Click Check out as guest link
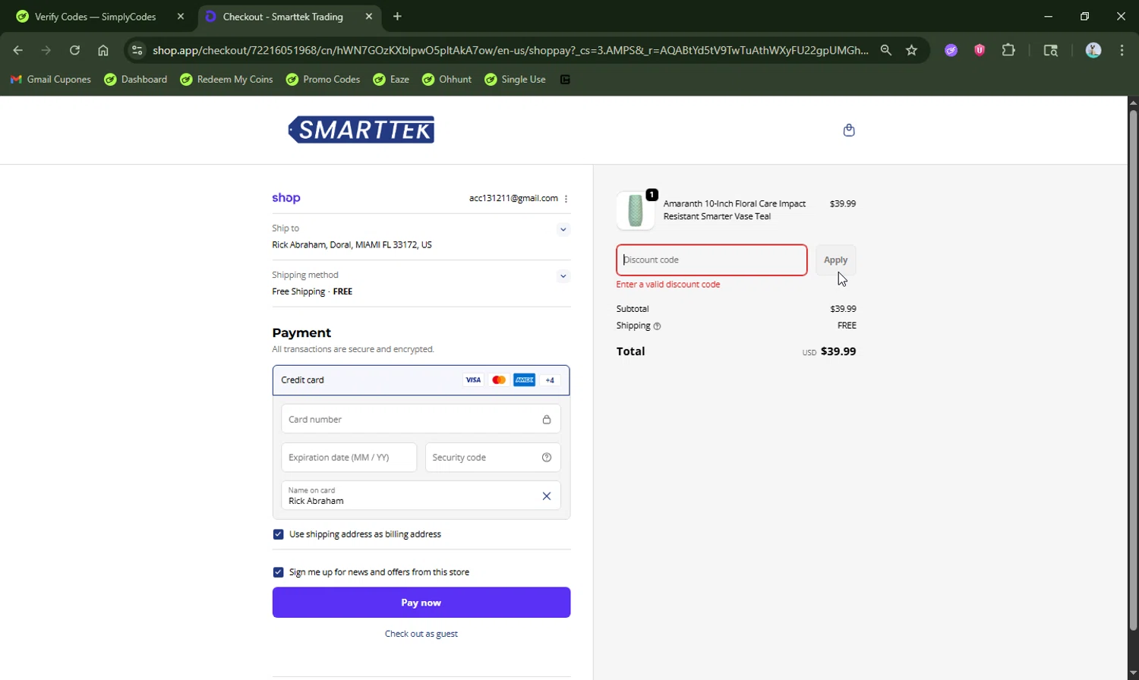Image resolution: width=1139 pixels, height=680 pixels. (421, 634)
